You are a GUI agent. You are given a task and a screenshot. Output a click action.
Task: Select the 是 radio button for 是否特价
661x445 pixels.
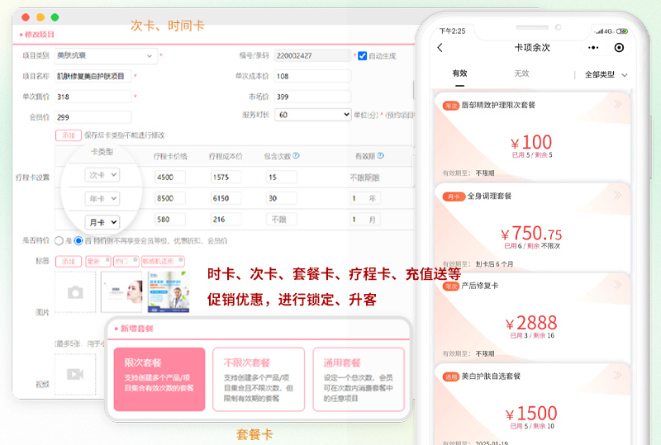click(x=59, y=241)
